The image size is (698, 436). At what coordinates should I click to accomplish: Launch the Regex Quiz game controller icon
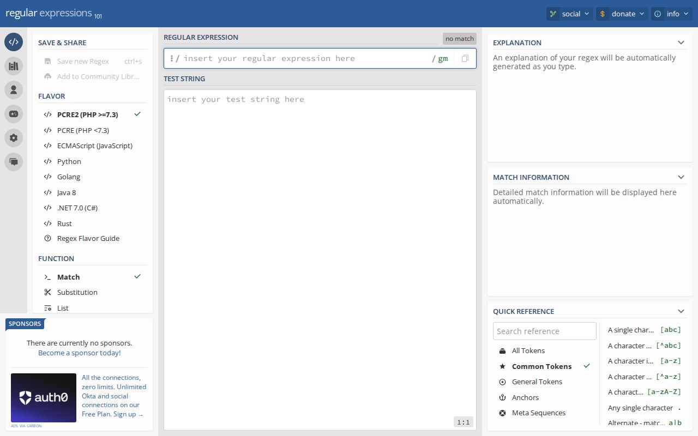[14, 114]
